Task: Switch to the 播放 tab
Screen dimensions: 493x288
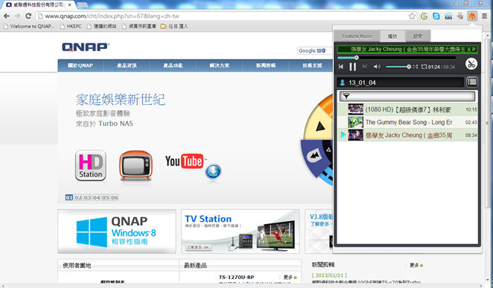Action: tap(392, 36)
